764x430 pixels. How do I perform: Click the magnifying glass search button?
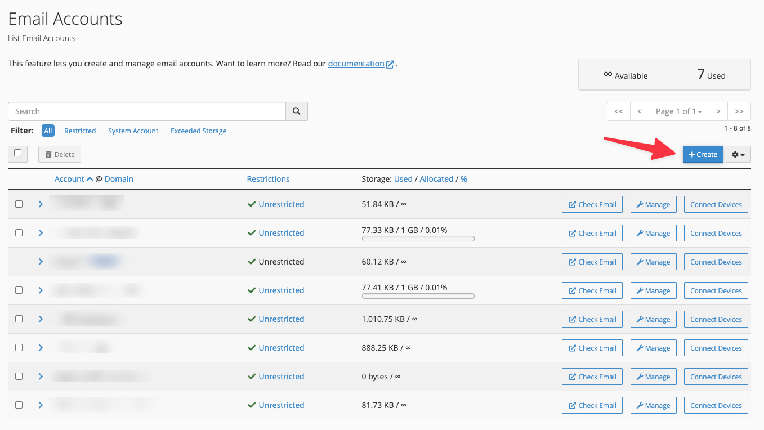297,111
